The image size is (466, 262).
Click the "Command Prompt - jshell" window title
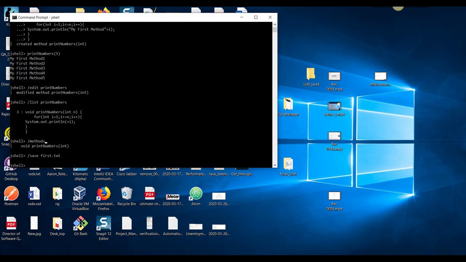[39, 17]
